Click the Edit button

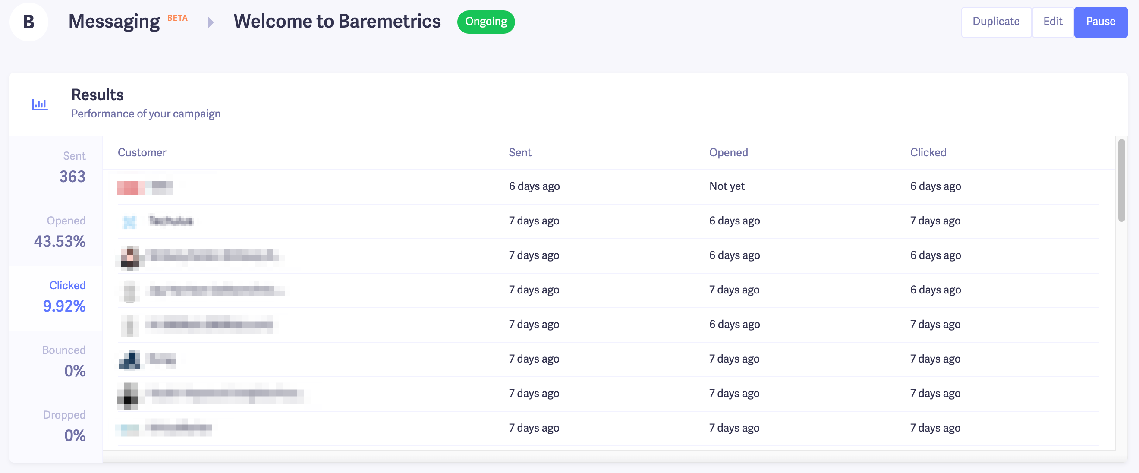tap(1052, 22)
